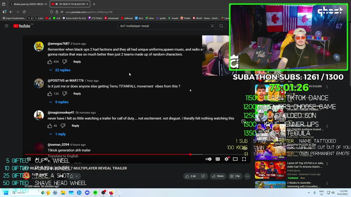The height and width of the screenshot is (197, 351).
Task: Open @osman_0394's channel link
Action: coord(58,145)
